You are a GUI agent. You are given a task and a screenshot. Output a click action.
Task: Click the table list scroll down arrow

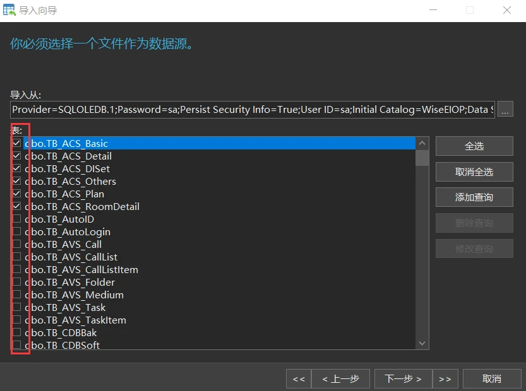pyautogui.click(x=422, y=343)
